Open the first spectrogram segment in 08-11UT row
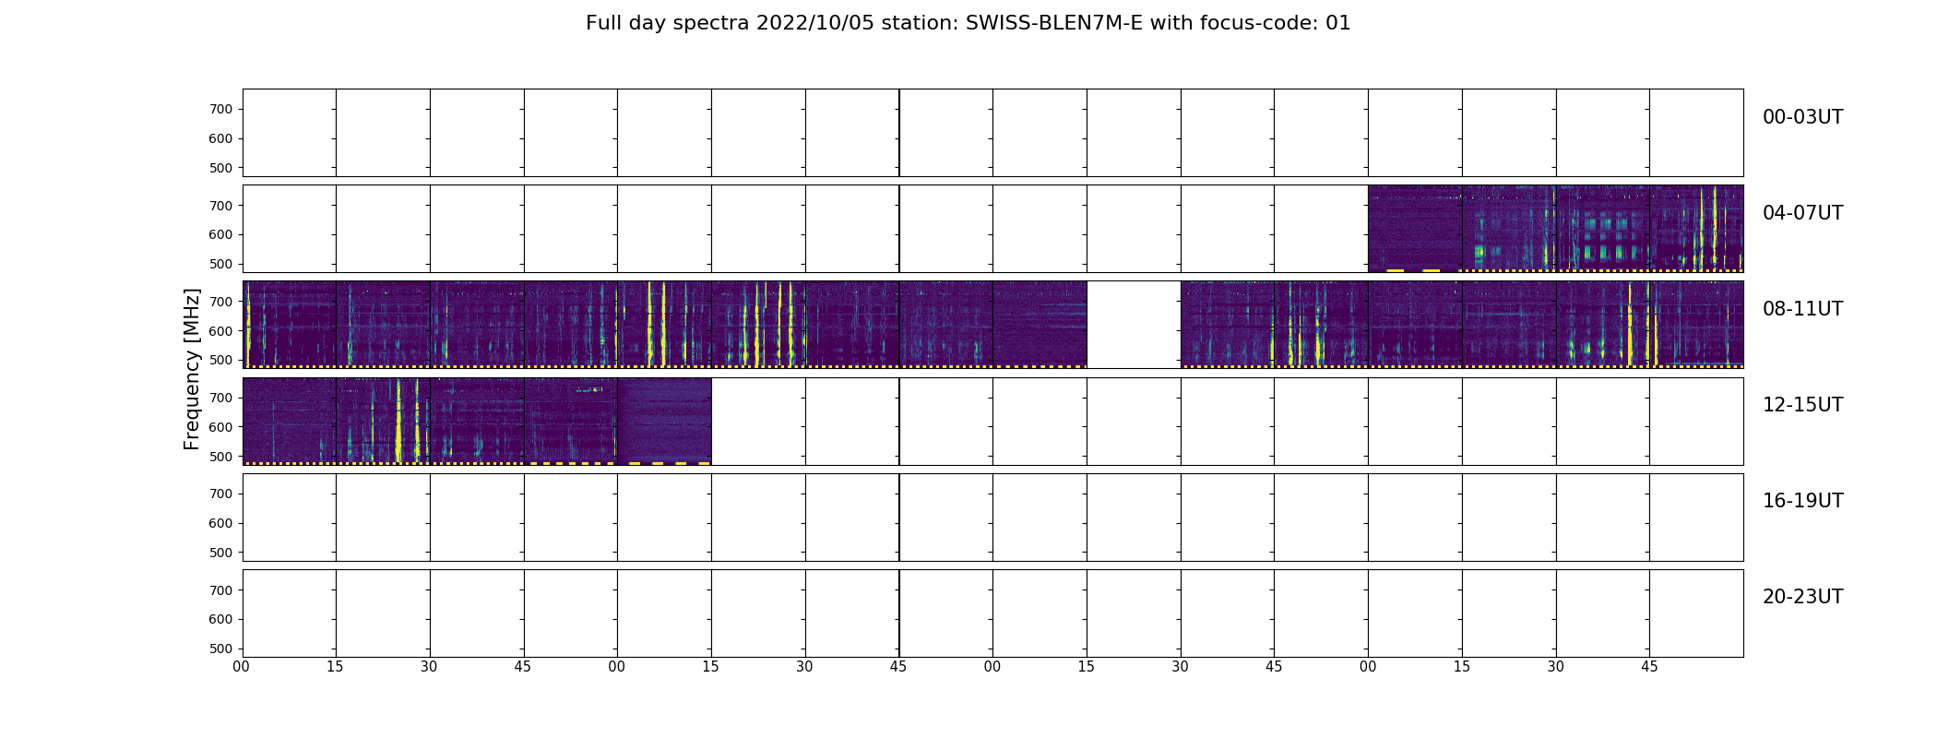The height and width of the screenshot is (738, 1937). point(290,325)
